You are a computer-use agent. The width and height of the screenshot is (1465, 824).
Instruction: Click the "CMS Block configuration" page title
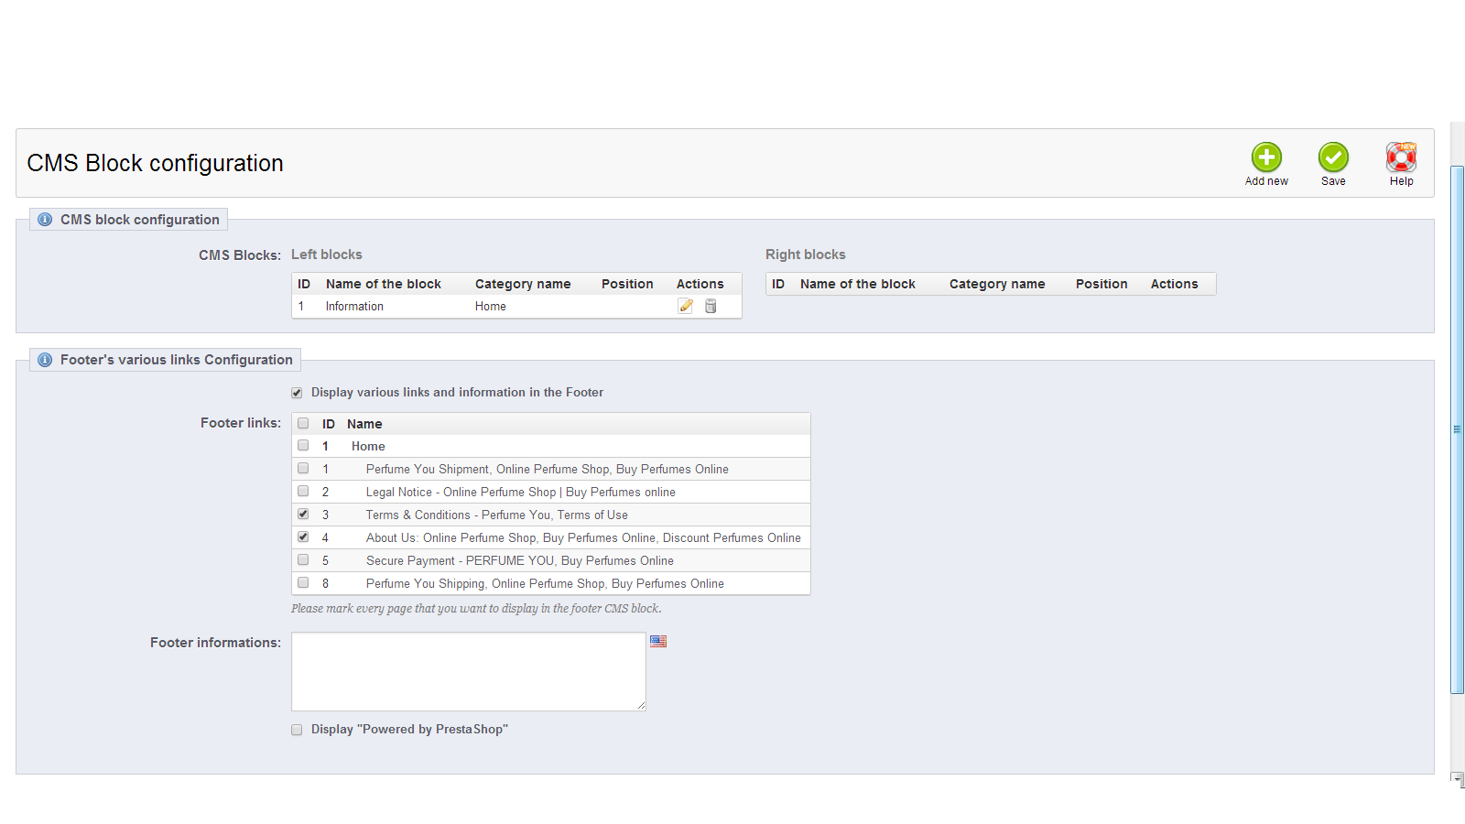pos(155,163)
